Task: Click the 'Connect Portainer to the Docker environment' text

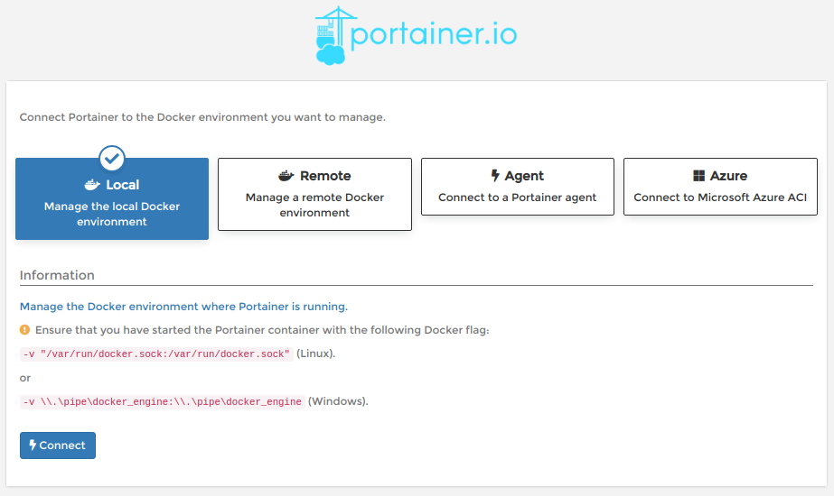Action: pyautogui.click(x=202, y=117)
